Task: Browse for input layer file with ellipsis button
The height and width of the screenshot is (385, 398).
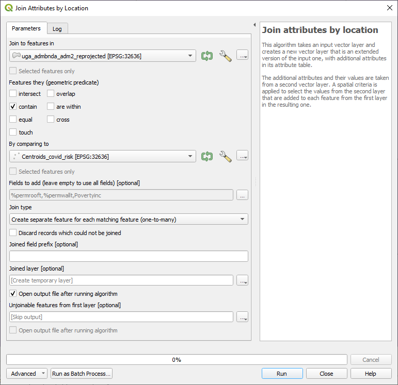Action: pos(242,56)
